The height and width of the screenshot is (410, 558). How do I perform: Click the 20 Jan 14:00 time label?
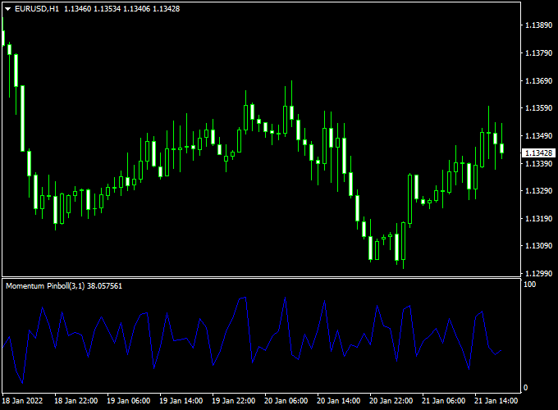pyautogui.click(x=338, y=401)
